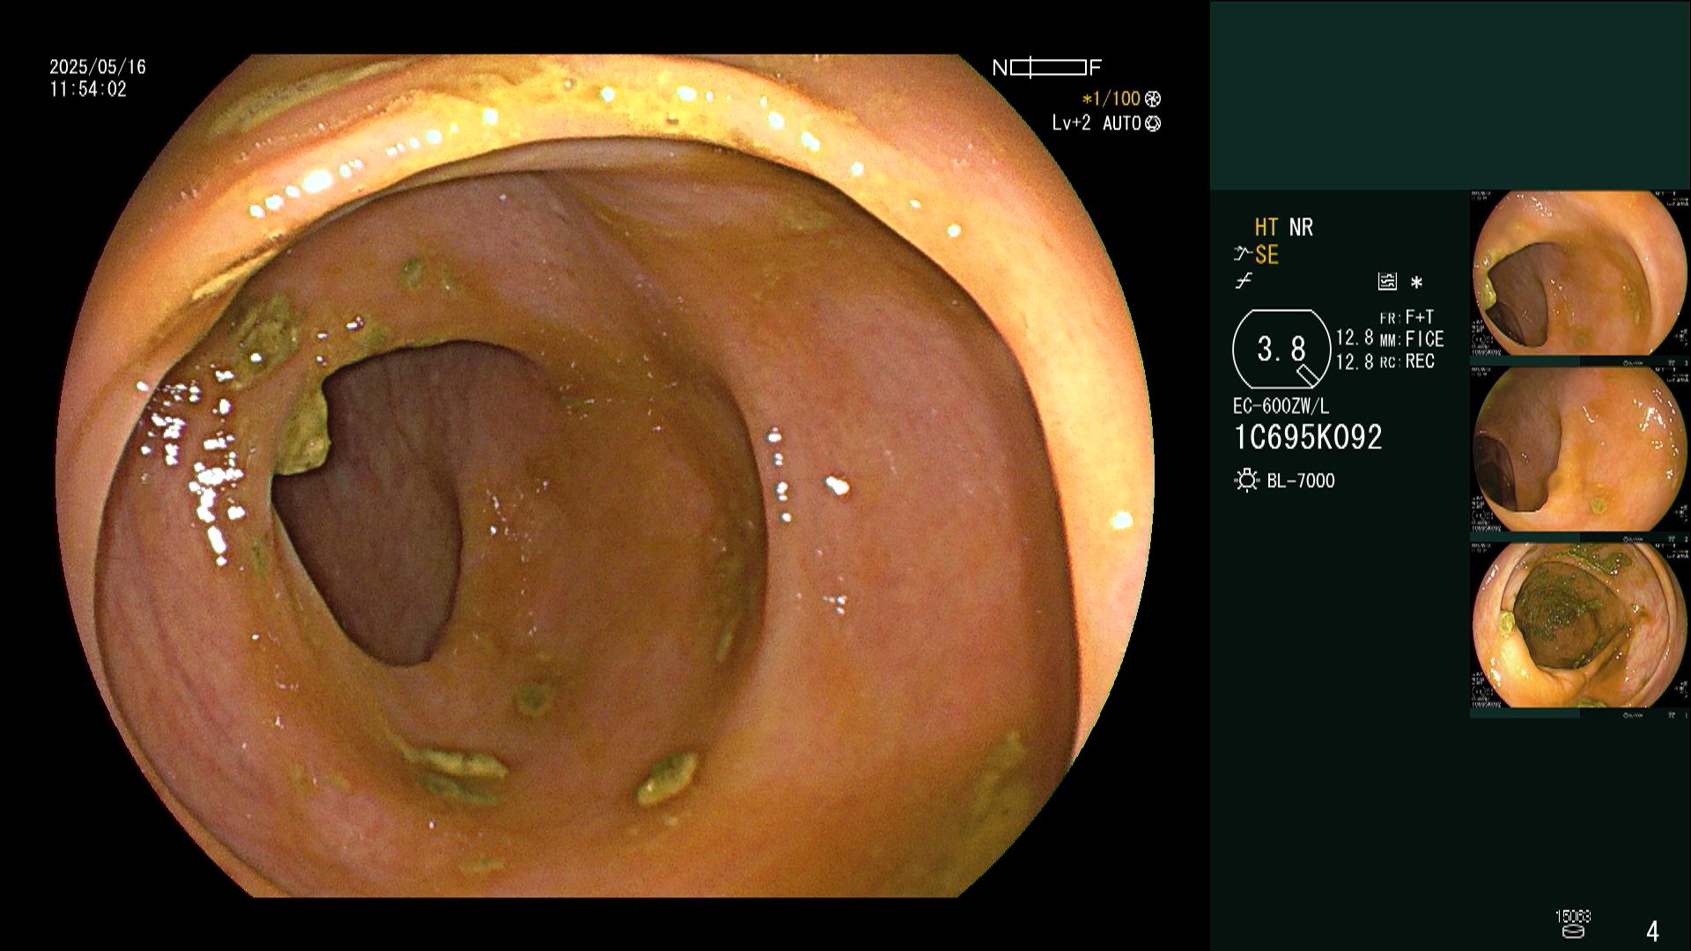Click the serial number 1C695K092
The height and width of the screenshot is (951, 1691).
tap(1308, 438)
